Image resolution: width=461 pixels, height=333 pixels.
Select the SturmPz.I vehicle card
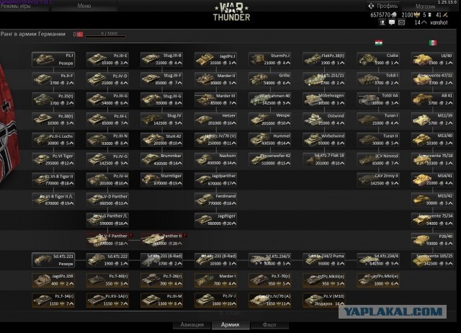269,59
